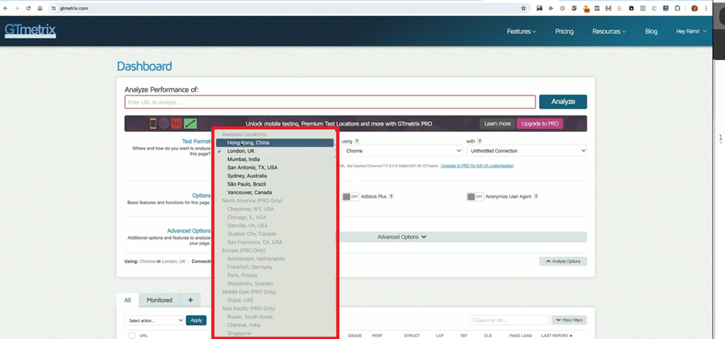Click the mobile phone icon in PRO banner
This screenshot has width=725, height=339.
coord(153,123)
